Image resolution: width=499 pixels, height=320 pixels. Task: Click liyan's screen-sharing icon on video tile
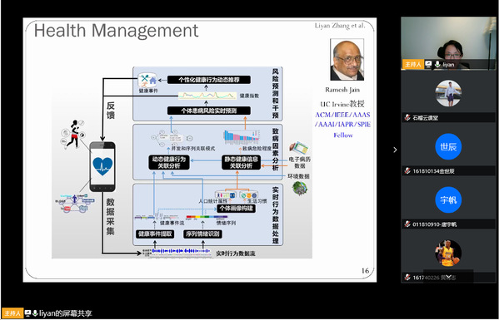coord(428,65)
